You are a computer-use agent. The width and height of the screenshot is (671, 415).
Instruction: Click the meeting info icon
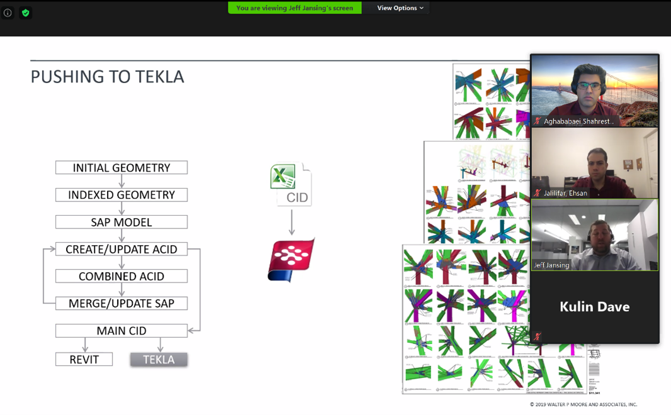[x=8, y=13]
